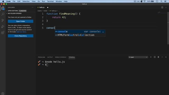169x95 pixels.
Task: Open the Wi-Fi status menu
Action: point(144,1)
